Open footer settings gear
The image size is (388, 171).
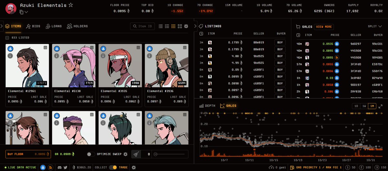[134, 167]
